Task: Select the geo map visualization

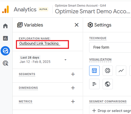Action: coord(108,84)
